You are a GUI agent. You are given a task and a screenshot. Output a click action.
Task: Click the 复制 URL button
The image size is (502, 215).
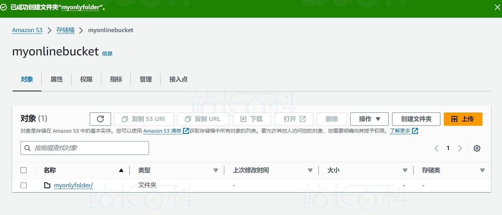point(203,119)
